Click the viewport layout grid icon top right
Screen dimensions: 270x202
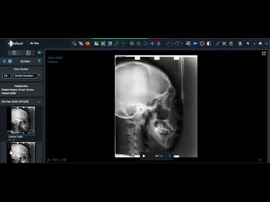264,54
